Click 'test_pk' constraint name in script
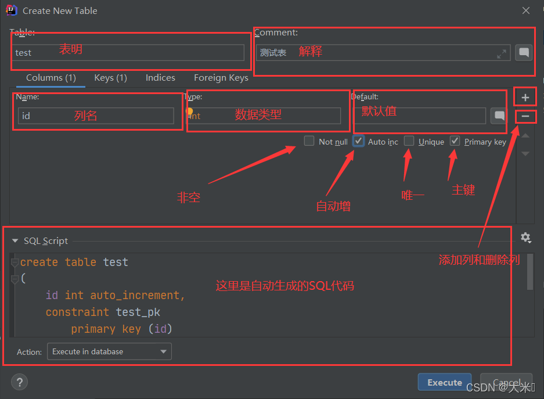The image size is (544, 399). coord(138,312)
